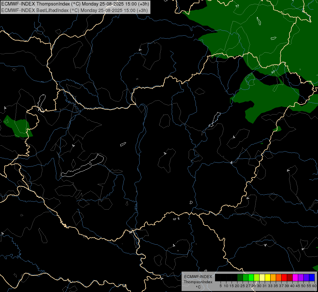Select the violet 50-55 legend swatch
Viewport: 318px width, 292px height.
[306, 277]
